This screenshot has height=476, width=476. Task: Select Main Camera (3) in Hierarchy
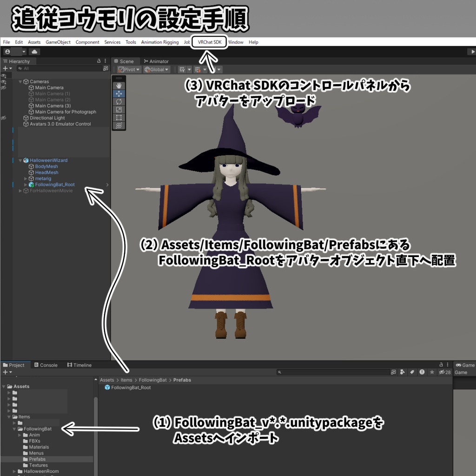(x=53, y=106)
